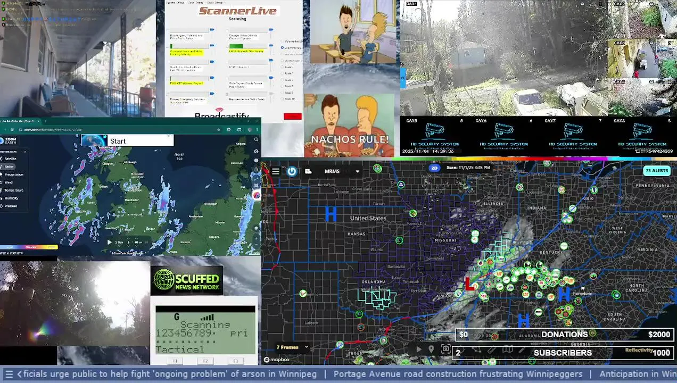Viewport: 677px width, 383px height.
Task: Select Satellite layer in Zoom Earth
Action: pyautogui.click(x=11, y=159)
